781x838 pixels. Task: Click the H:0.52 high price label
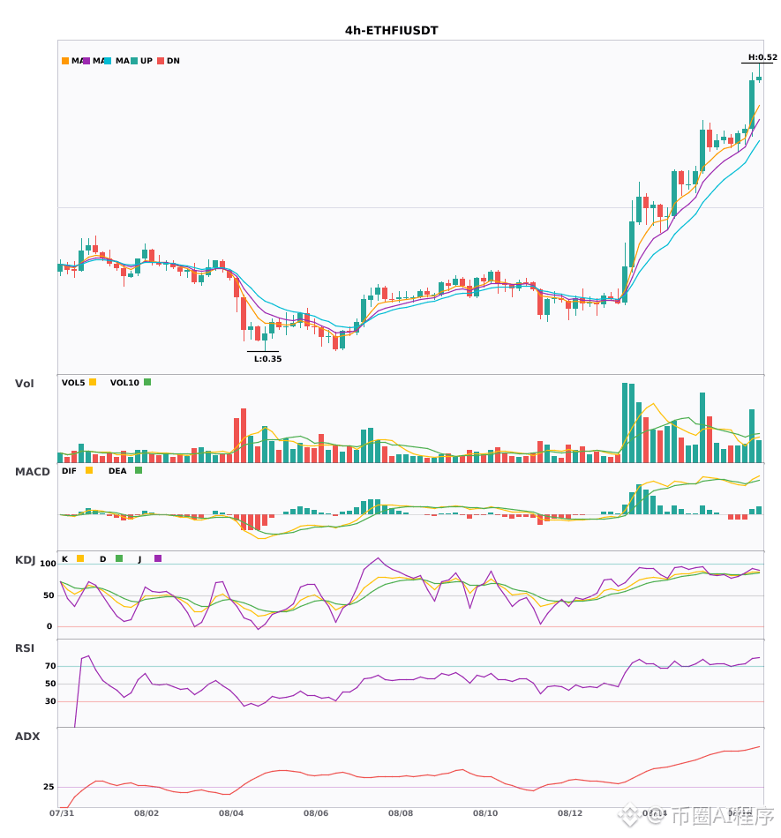[x=762, y=57]
